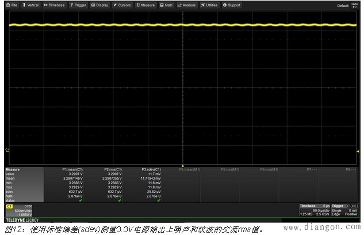364x235 pixels.
Task: Expand the Timebase menu in top bar
Action: pyautogui.click(x=54, y=5)
